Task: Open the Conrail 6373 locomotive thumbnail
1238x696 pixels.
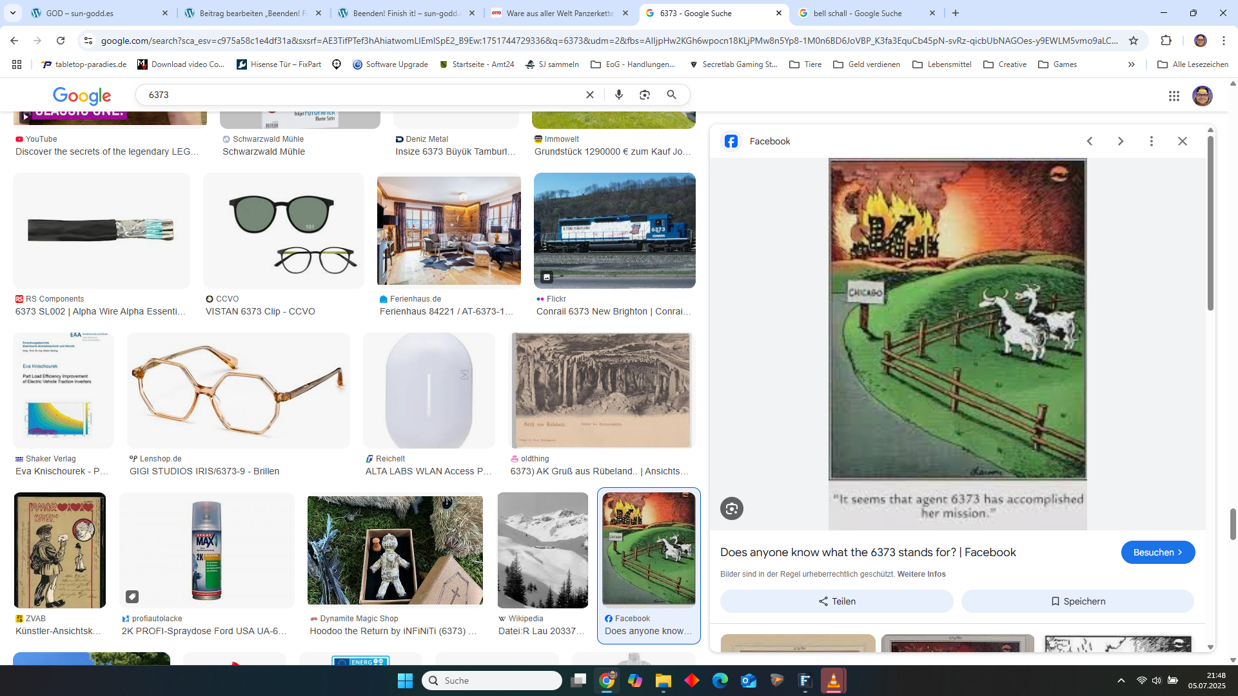Action: pos(614,230)
